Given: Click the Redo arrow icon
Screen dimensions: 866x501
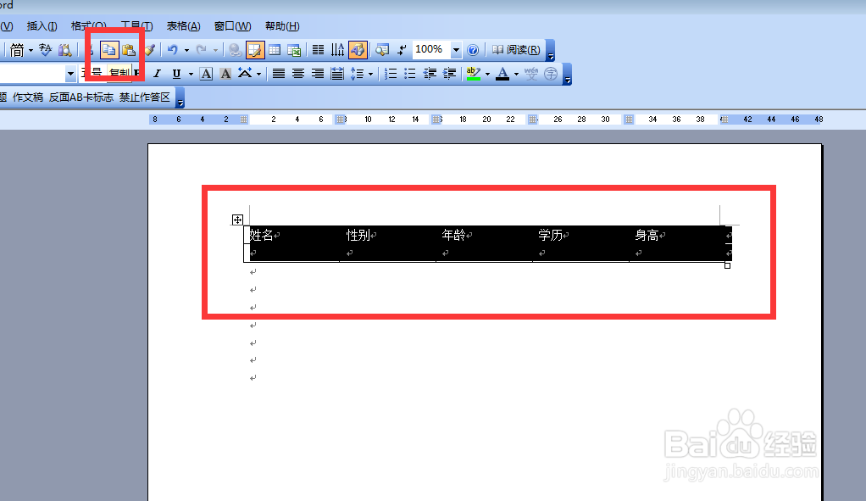Looking at the screenshot, I should pos(202,50).
